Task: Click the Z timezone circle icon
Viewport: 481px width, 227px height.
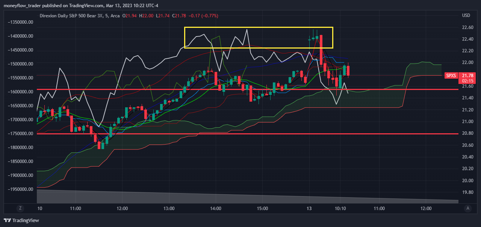Action: pos(20,208)
